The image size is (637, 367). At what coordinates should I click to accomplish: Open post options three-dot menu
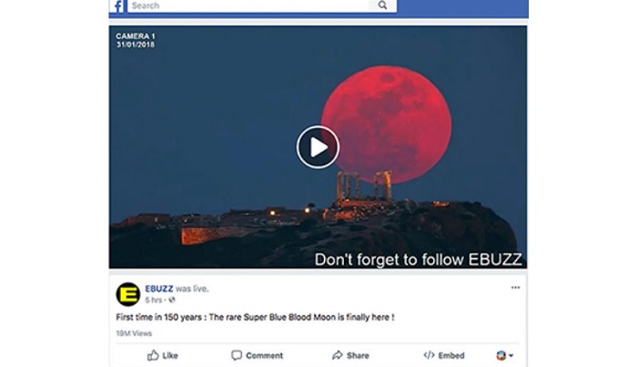pos(516,288)
